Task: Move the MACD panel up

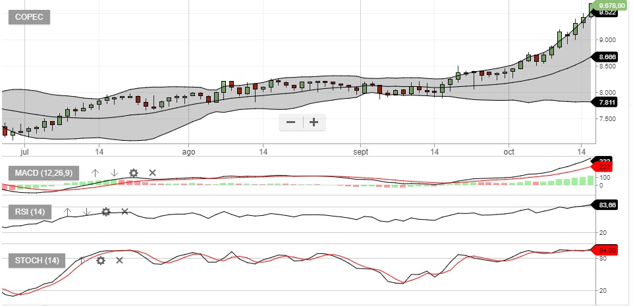Action: [95, 173]
